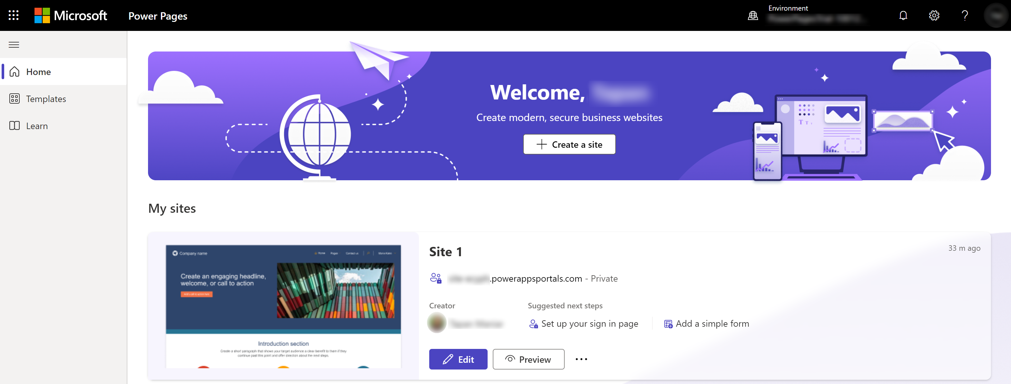Click the notifications bell icon

pyautogui.click(x=903, y=15)
